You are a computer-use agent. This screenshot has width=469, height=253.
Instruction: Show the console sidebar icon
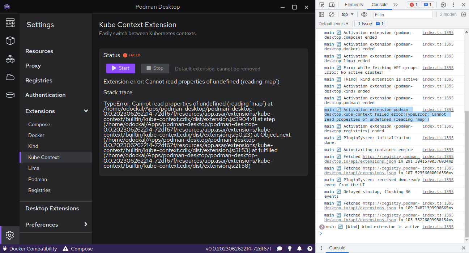point(321,14)
